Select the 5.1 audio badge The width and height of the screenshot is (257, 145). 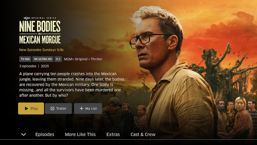(x=58, y=59)
